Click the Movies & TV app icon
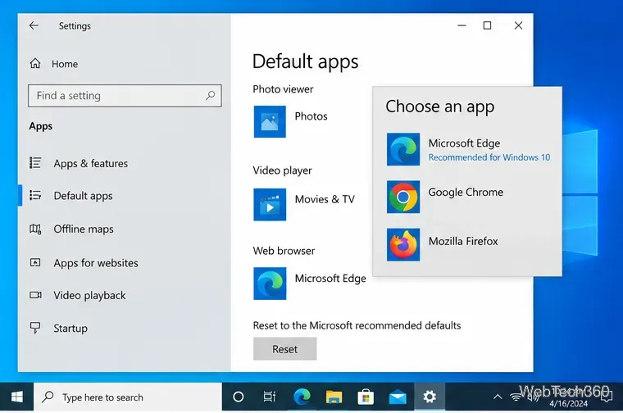623x413 pixels. pyautogui.click(x=270, y=205)
